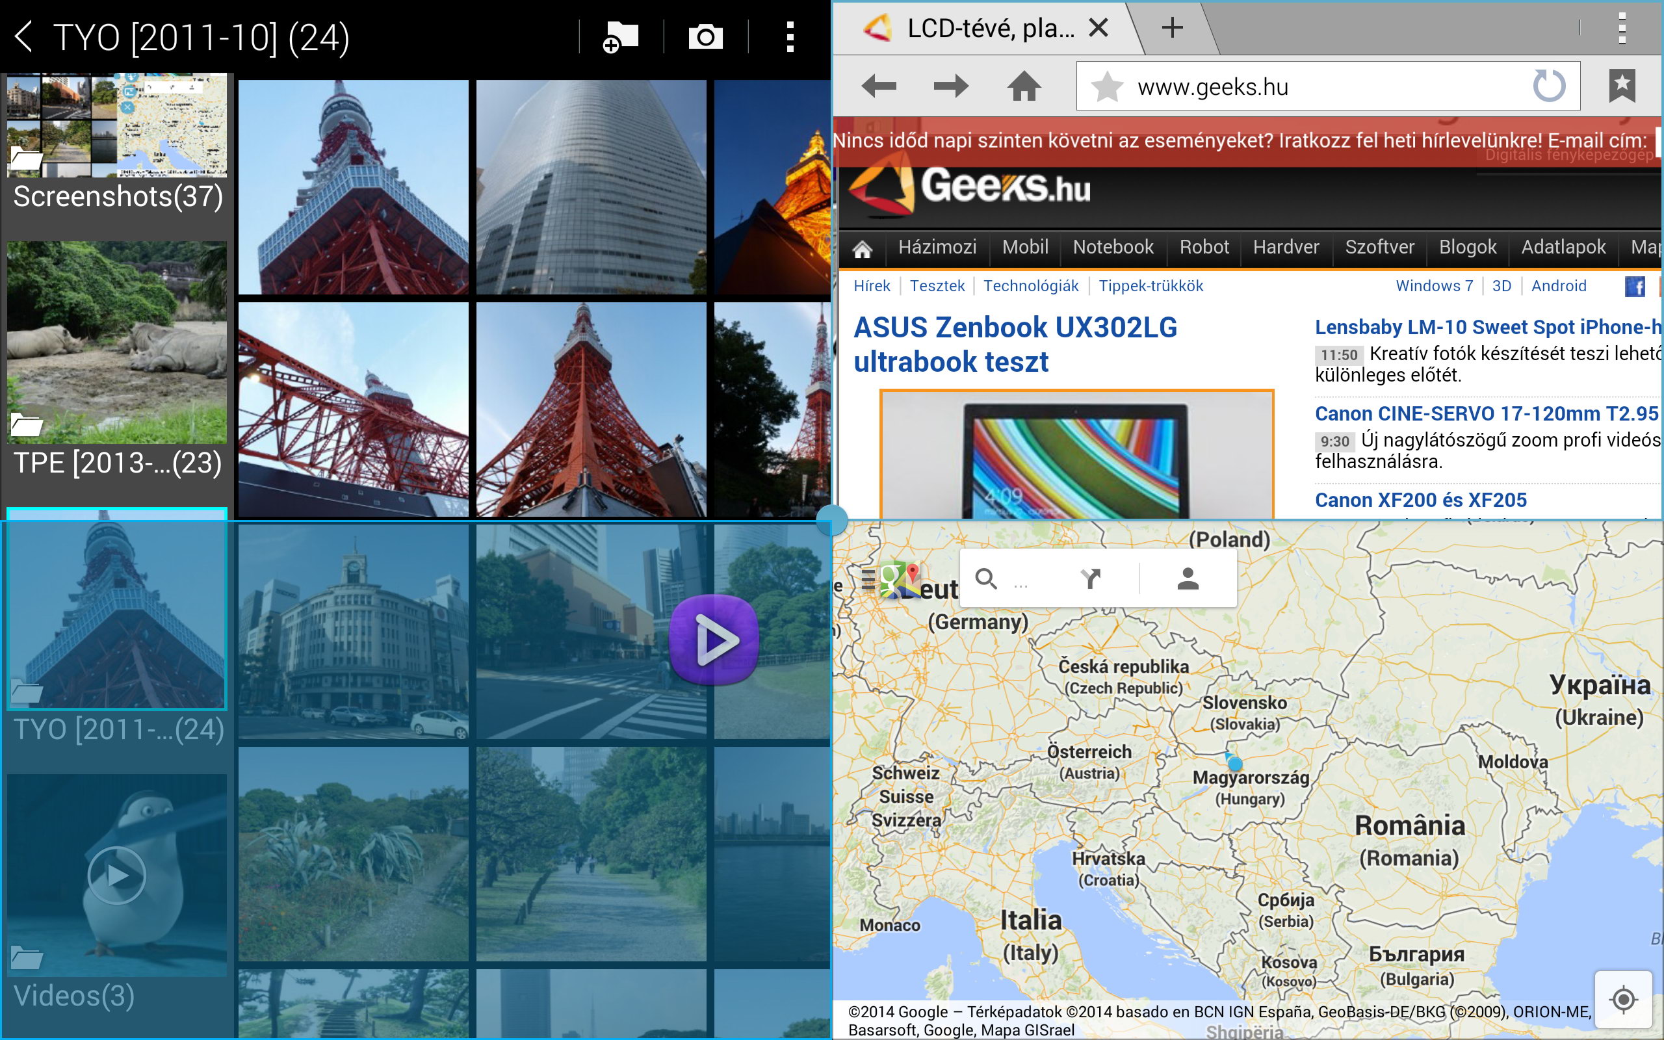Viewport: 1664px width, 1040px height.
Task: Click the www.geeks.hu address field
Action: pyautogui.click(x=1328, y=86)
